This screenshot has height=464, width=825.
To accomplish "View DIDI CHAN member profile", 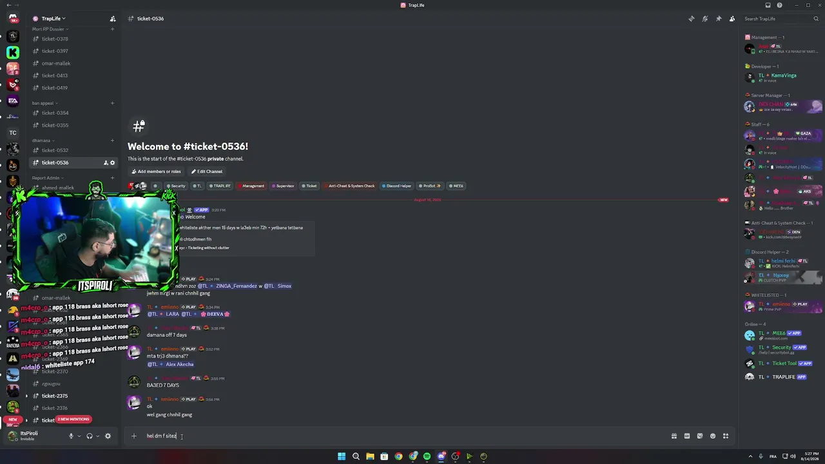I will pos(782,106).
